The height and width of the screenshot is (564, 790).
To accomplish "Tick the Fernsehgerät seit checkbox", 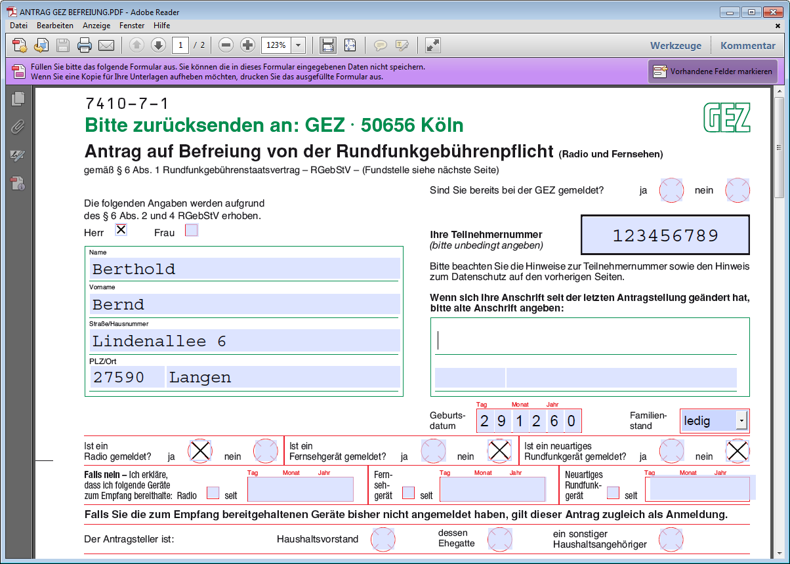I will 408,493.
